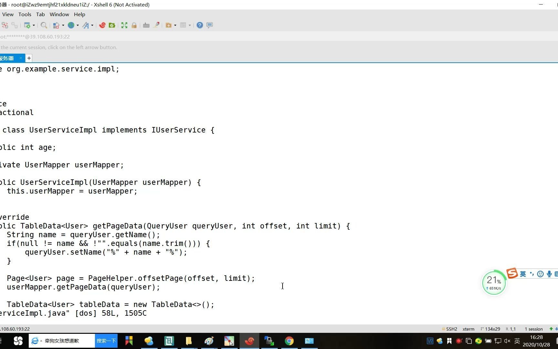Expand the layout dropdown arrow

(x=190, y=25)
